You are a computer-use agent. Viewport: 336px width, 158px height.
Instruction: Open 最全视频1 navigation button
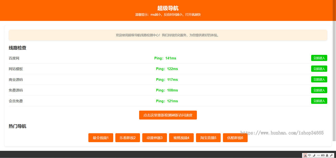[101, 138]
